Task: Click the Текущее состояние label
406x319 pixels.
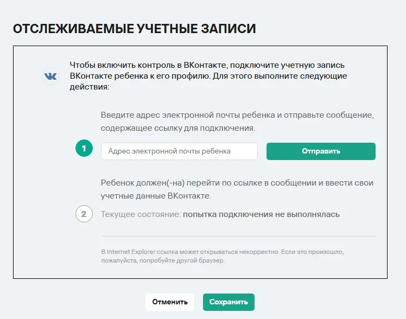Action: pyautogui.click(x=141, y=214)
